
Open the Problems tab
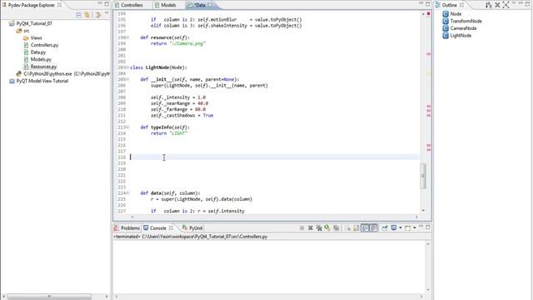tap(127, 227)
